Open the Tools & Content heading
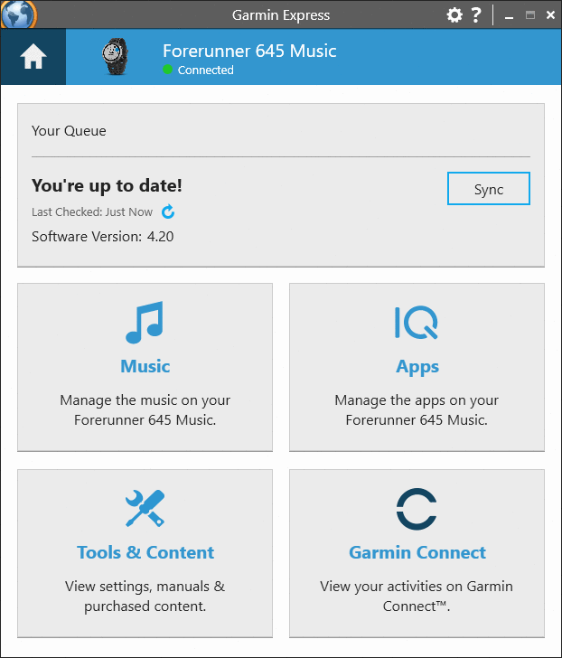 pyautogui.click(x=145, y=552)
